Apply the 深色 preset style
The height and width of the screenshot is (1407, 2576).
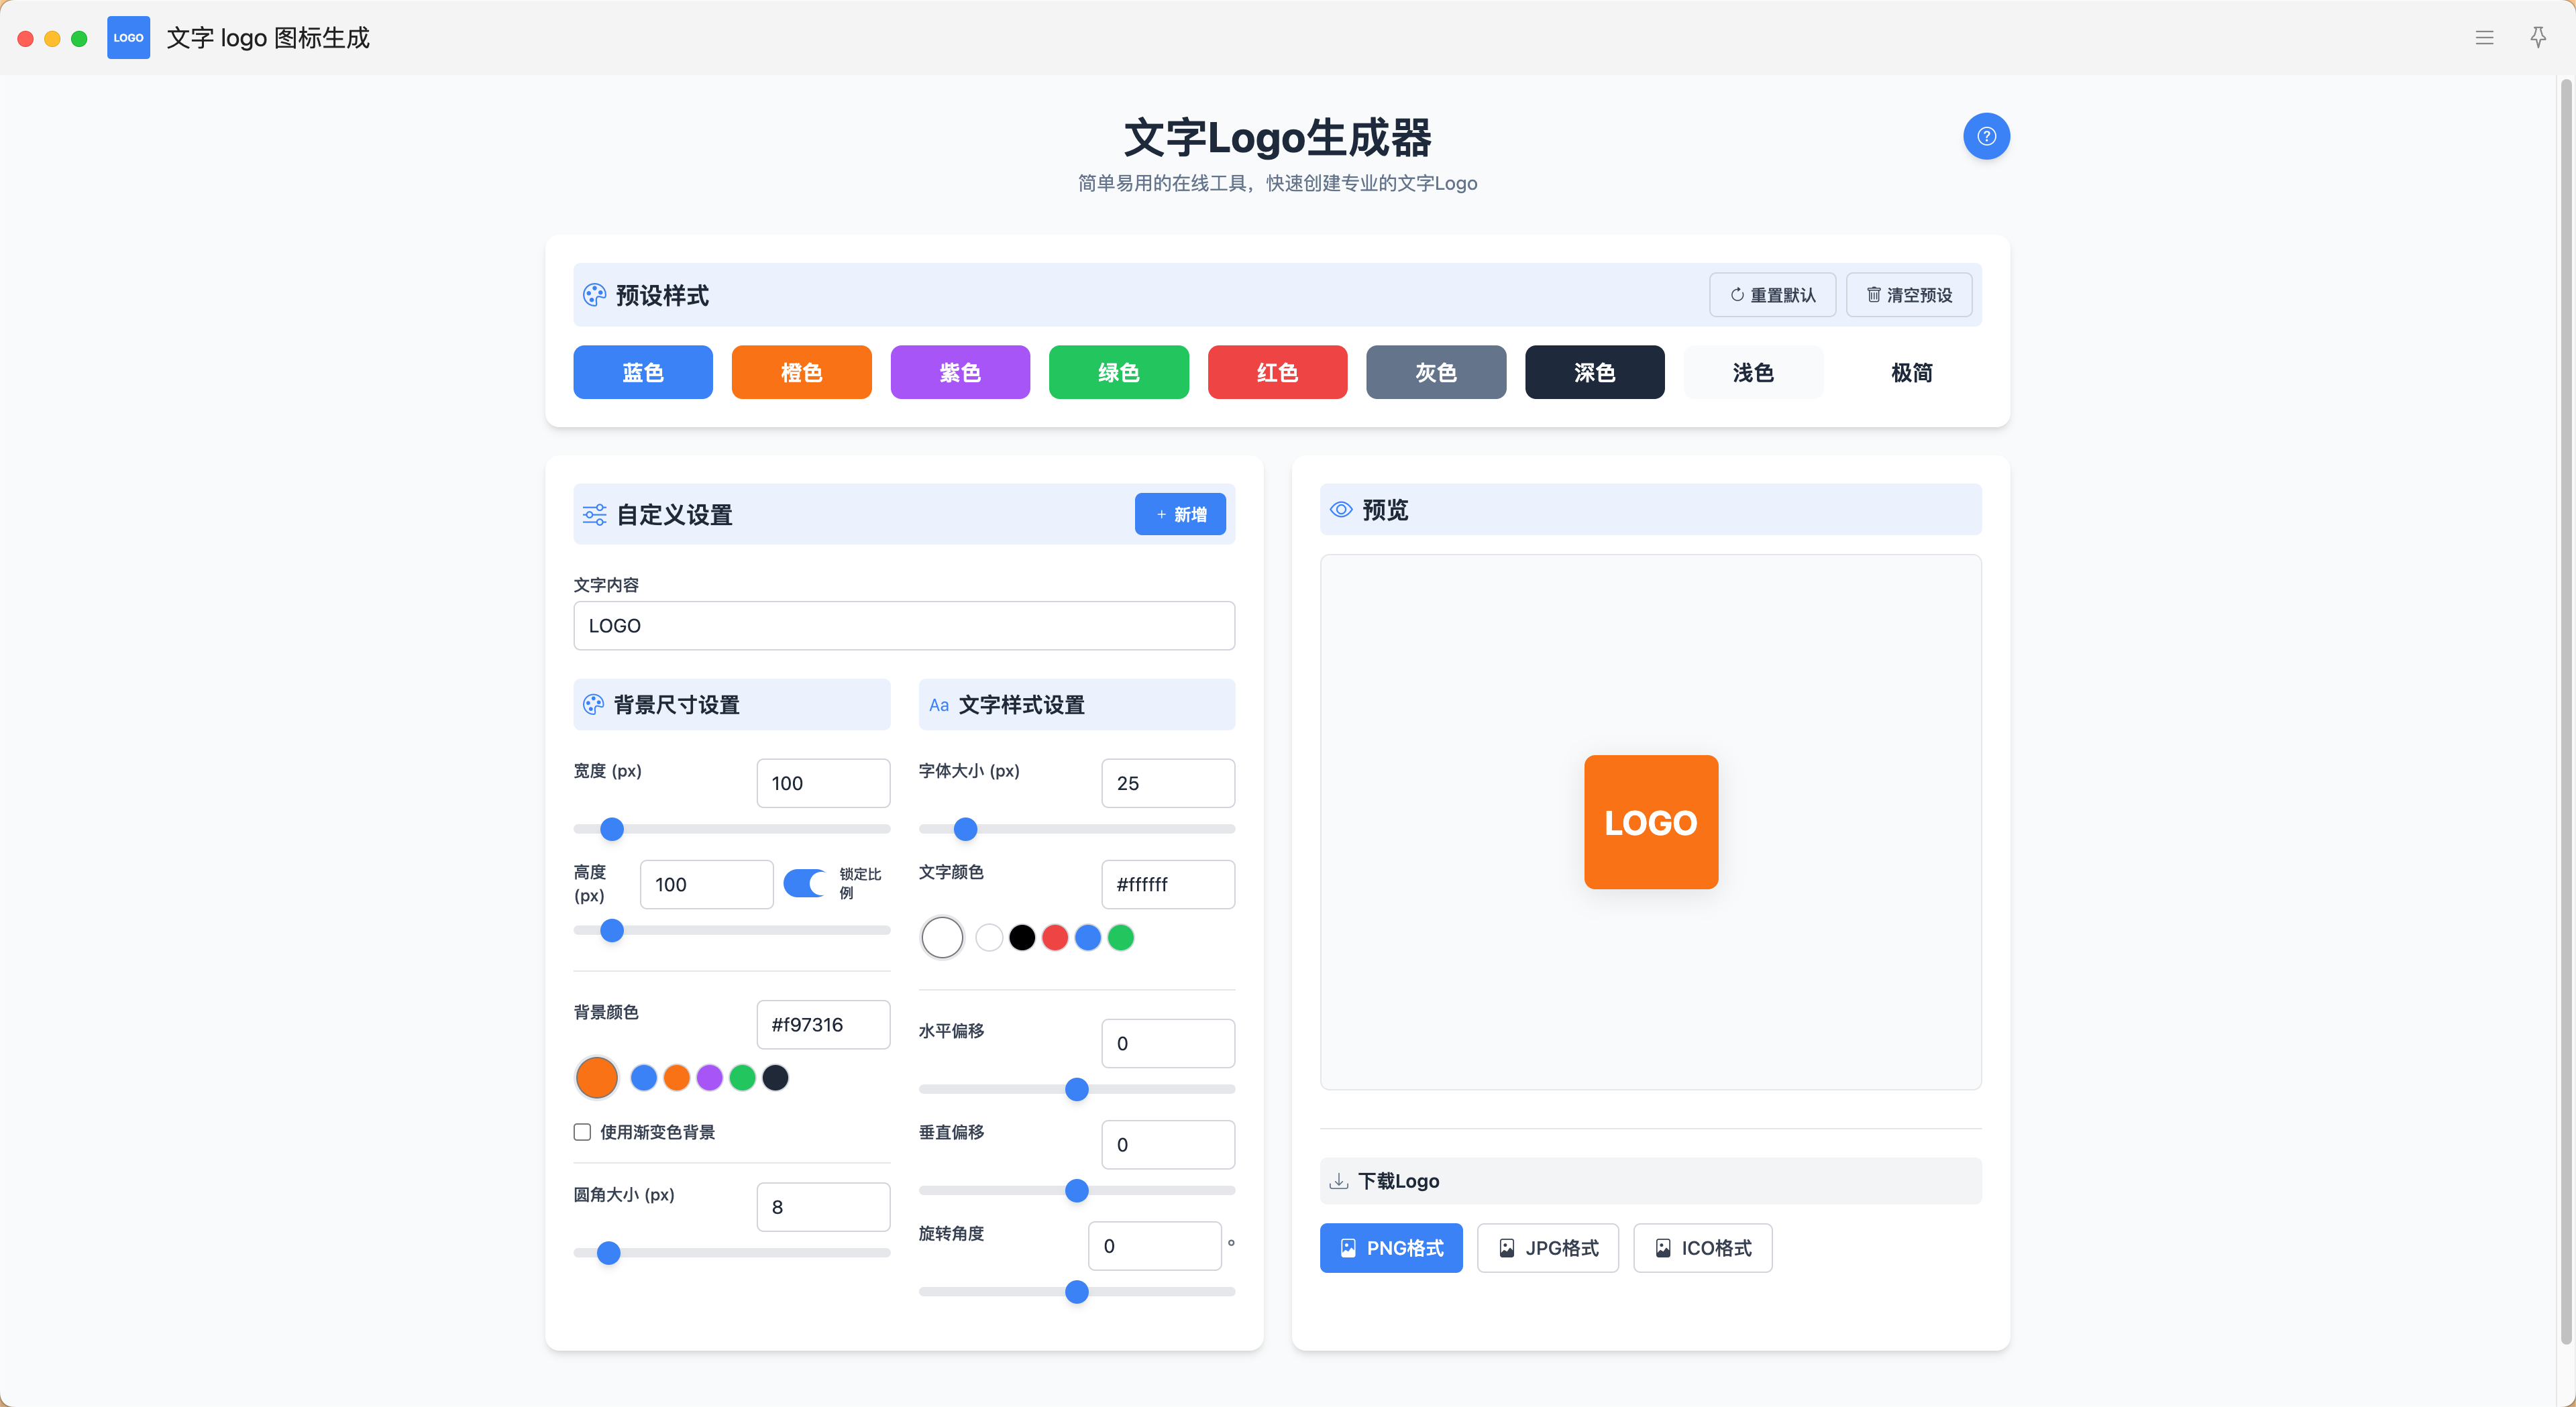click(1594, 372)
